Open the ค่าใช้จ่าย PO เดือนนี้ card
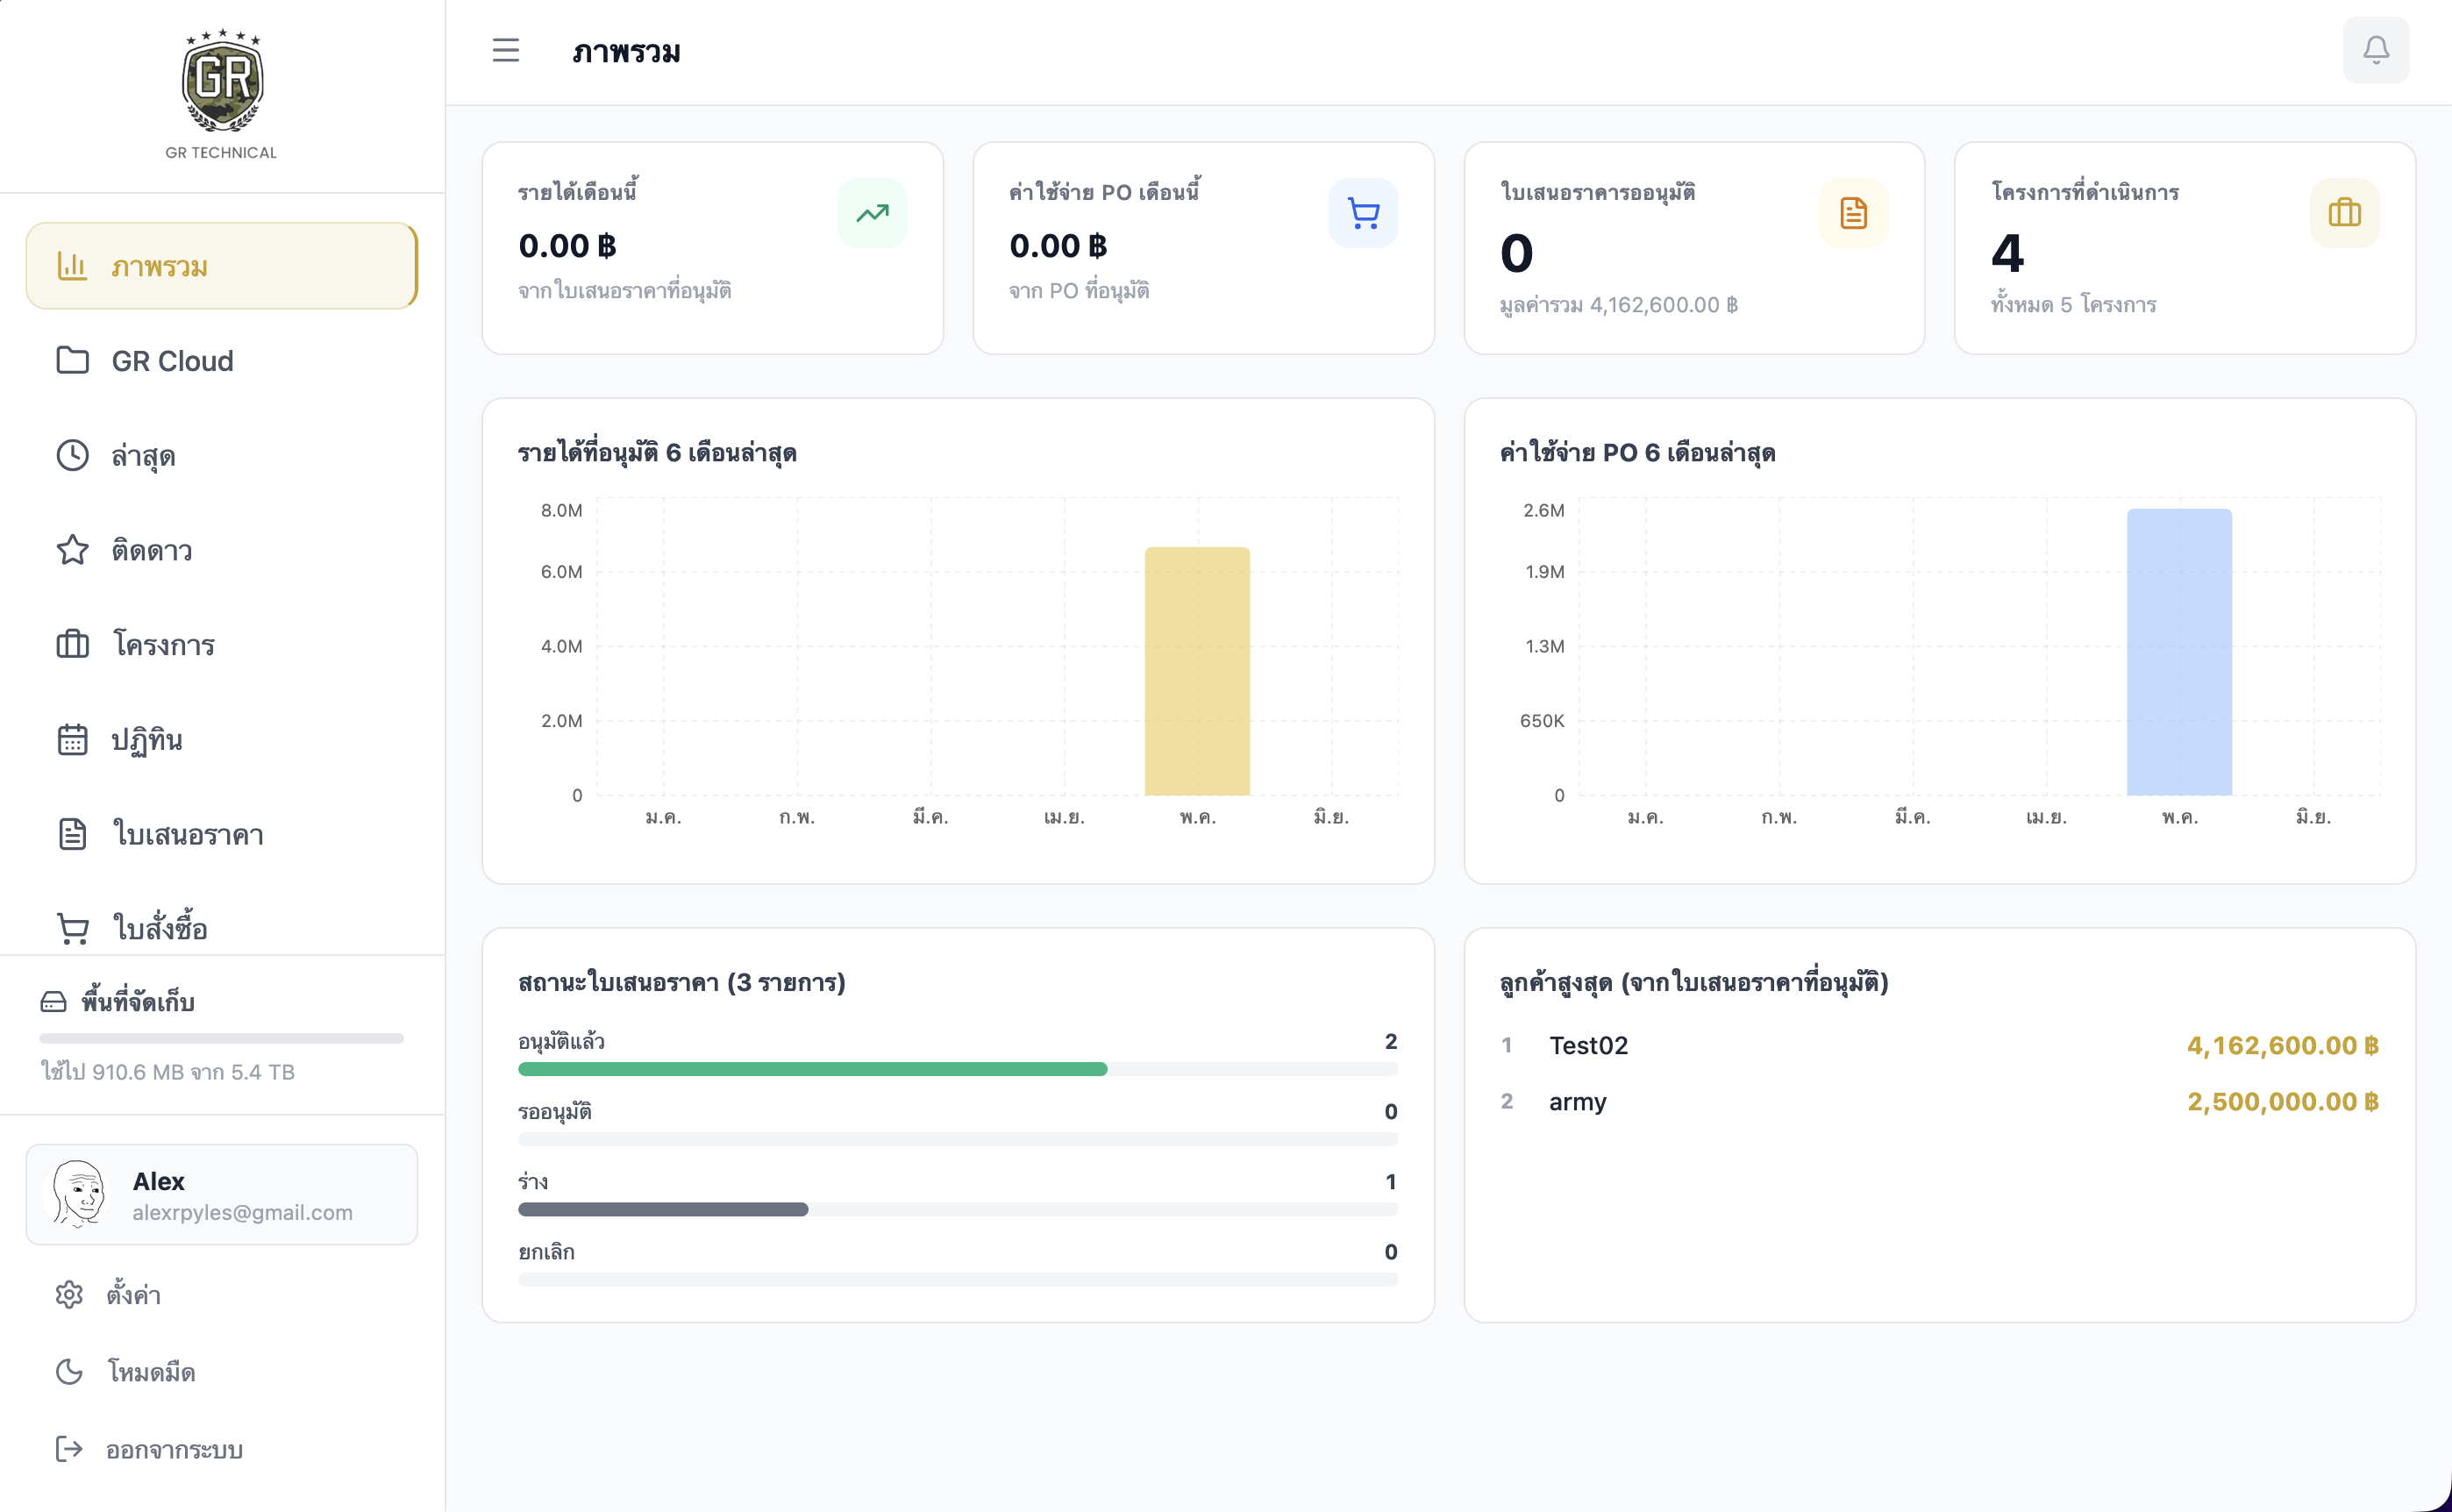This screenshot has height=1512, width=2452. pos(1203,248)
